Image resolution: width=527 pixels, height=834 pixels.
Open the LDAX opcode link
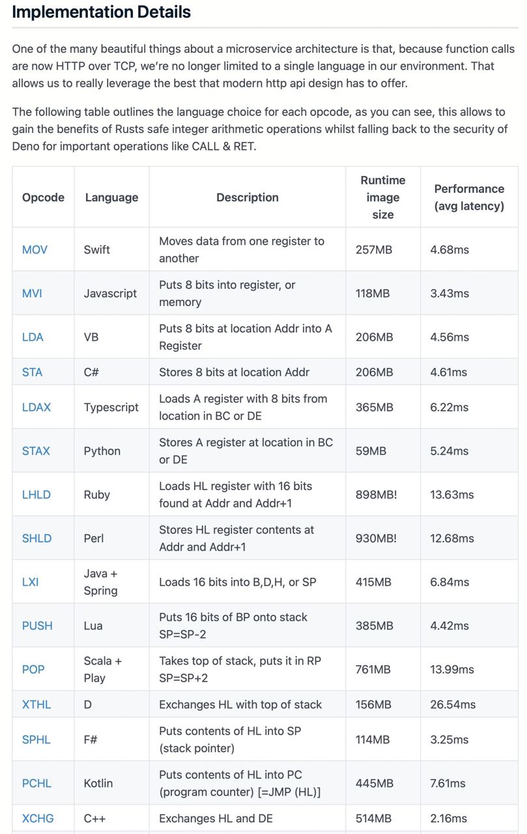point(36,407)
